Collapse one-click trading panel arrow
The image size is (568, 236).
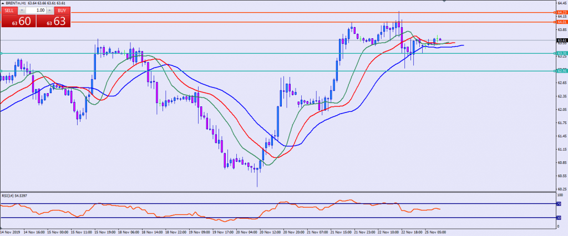pyautogui.click(x=2, y=3)
